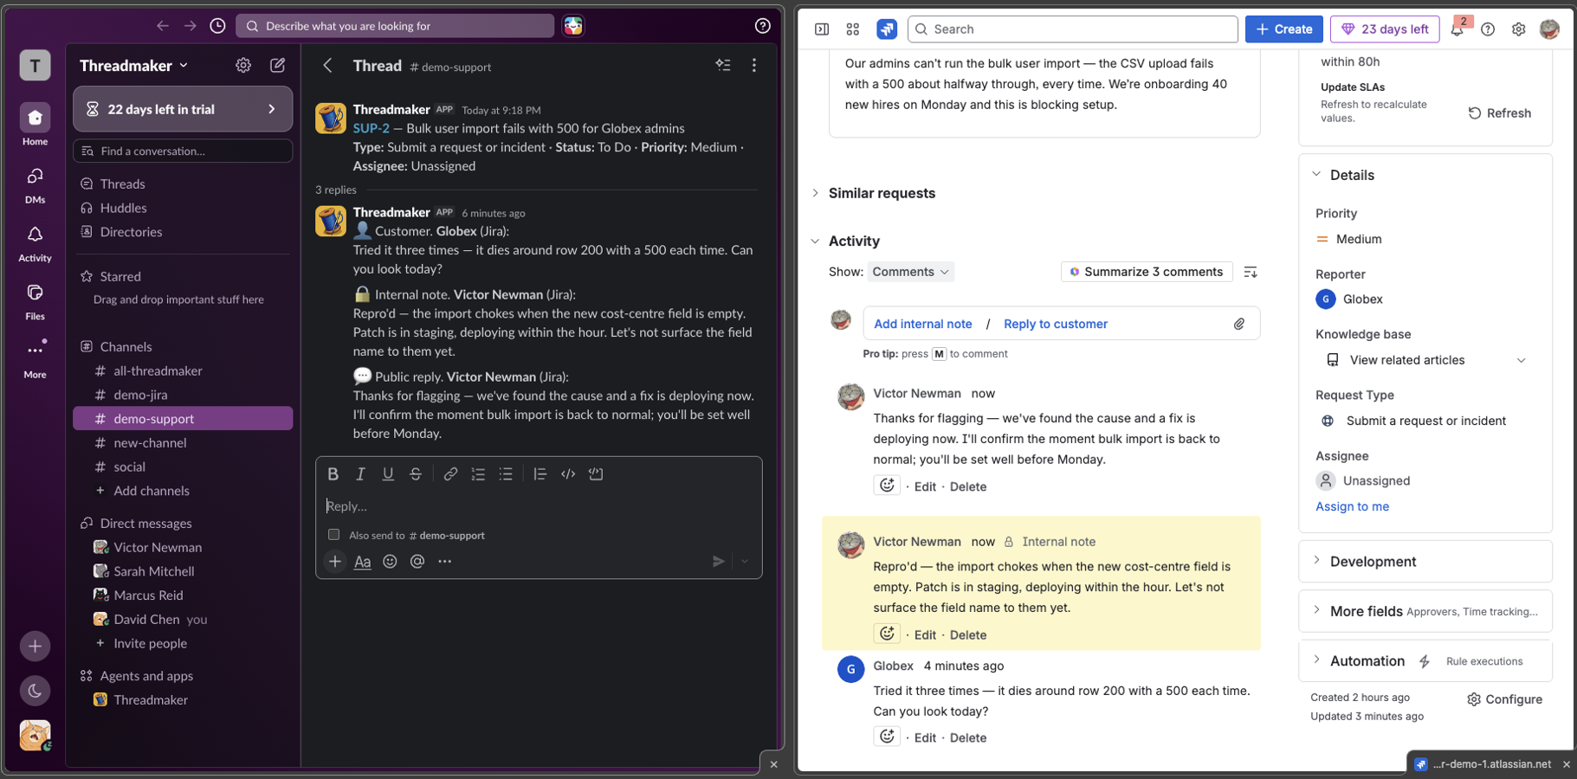
Task: Compose a new Slack message
Action: (278, 65)
